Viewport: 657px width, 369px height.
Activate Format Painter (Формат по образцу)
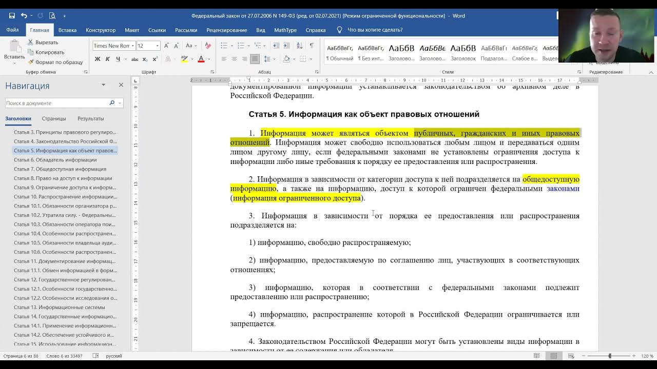[55, 62]
